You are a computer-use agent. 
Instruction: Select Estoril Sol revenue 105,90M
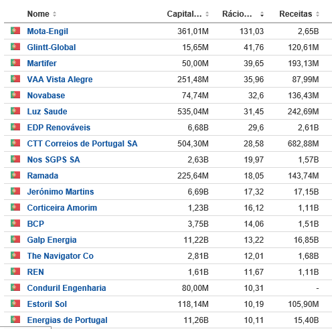pos(303,304)
